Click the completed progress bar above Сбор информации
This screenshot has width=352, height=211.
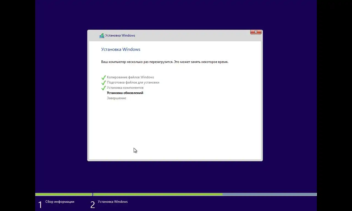pos(64,194)
